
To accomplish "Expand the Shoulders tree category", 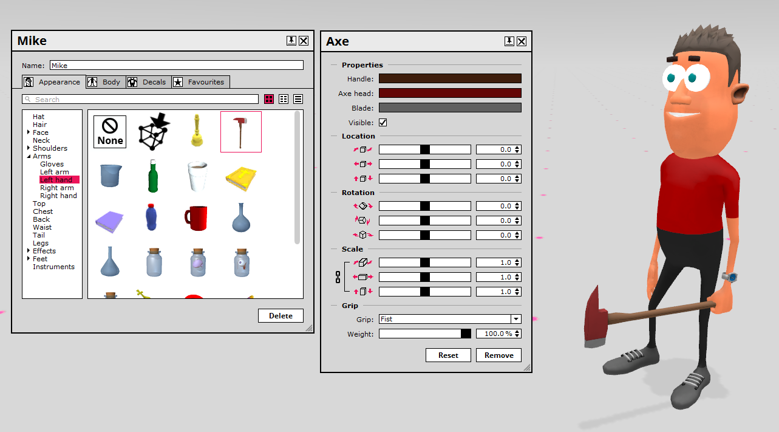I will (29, 148).
